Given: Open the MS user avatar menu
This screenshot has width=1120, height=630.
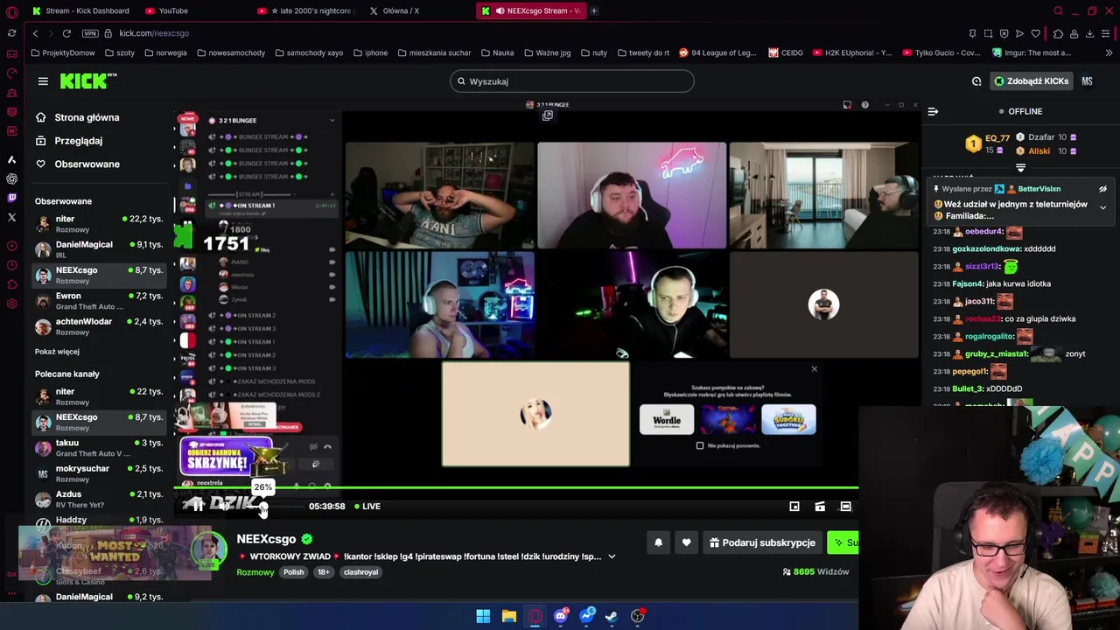Looking at the screenshot, I should click(1087, 81).
